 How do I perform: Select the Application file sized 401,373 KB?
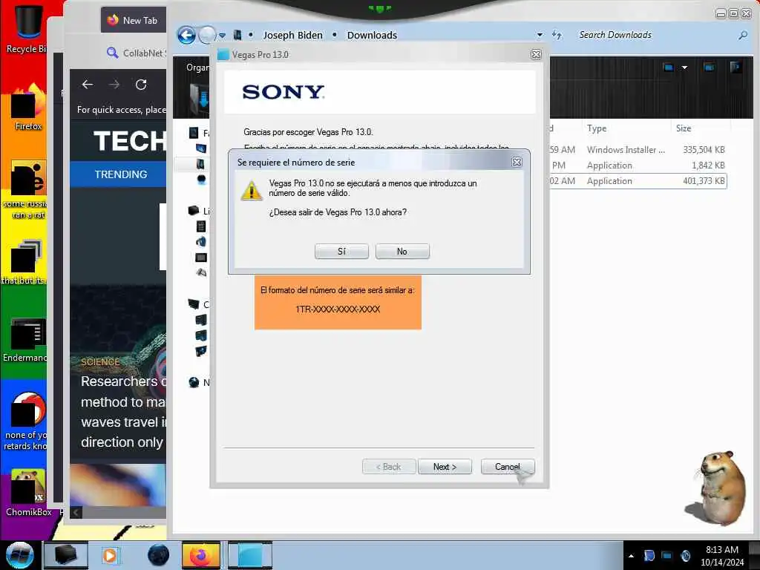pos(638,181)
